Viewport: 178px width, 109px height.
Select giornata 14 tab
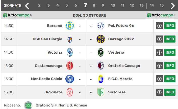[x=152, y=6]
